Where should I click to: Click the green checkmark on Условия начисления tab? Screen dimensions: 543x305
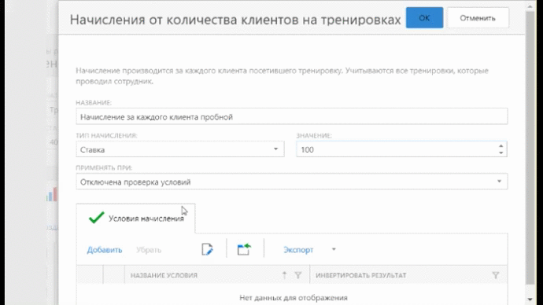tap(96, 218)
